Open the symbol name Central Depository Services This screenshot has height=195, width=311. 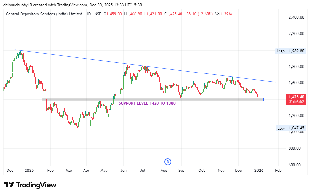pos(43,14)
